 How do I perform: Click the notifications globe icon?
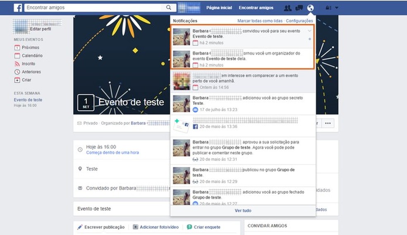pyautogui.click(x=310, y=8)
